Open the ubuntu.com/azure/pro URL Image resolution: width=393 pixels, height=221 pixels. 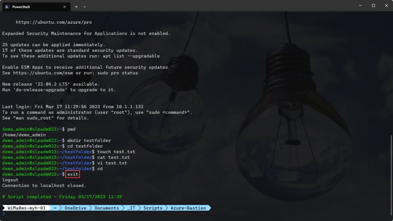pos(53,22)
